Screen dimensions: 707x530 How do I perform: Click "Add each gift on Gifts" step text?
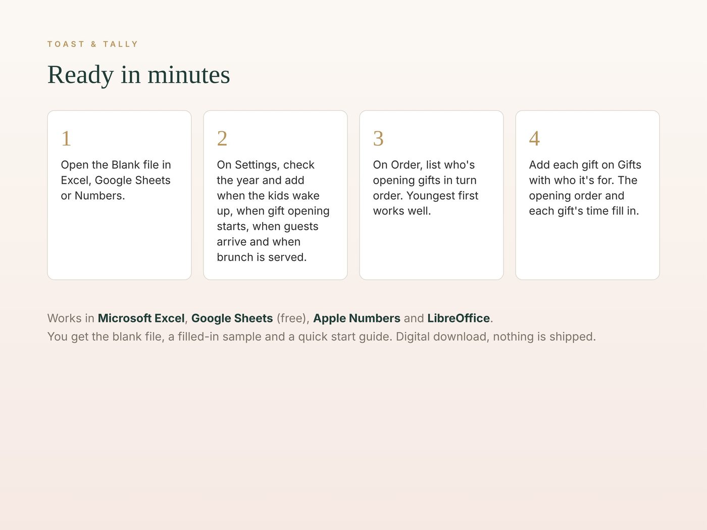point(585,165)
